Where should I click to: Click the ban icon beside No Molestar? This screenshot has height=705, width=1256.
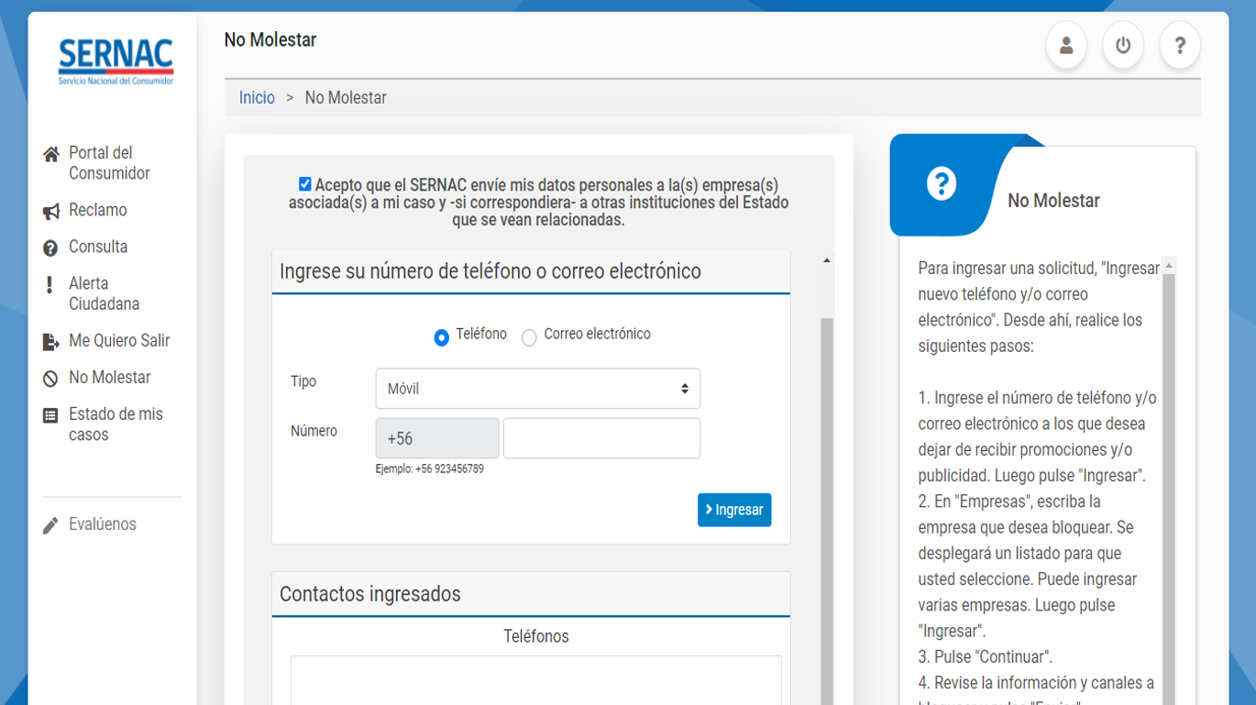(x=50, y=379)
